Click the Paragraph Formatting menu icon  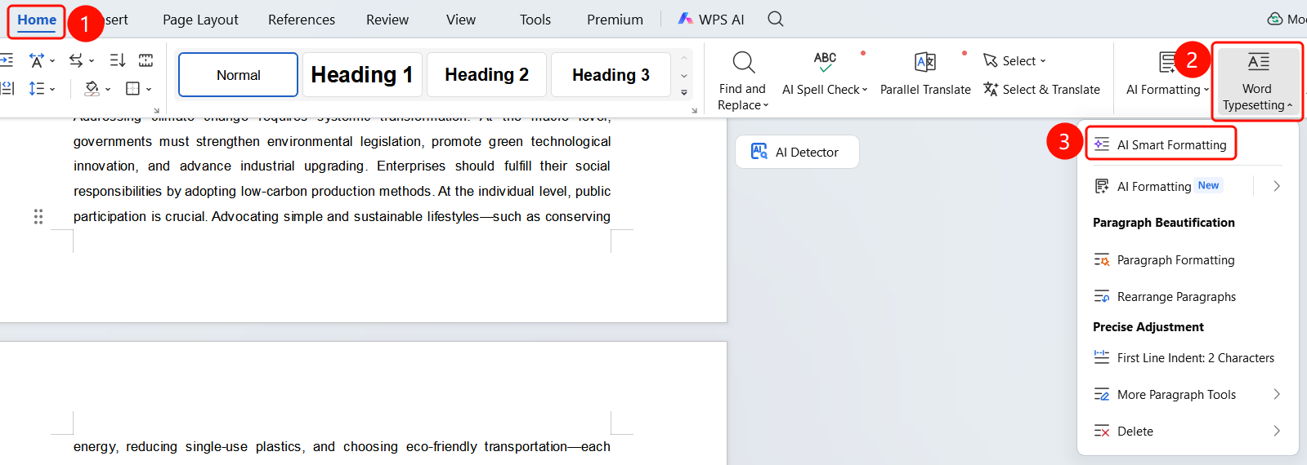tap(1102, 260)
